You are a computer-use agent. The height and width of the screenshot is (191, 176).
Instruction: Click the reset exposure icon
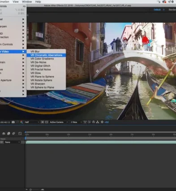coord(102,122)
